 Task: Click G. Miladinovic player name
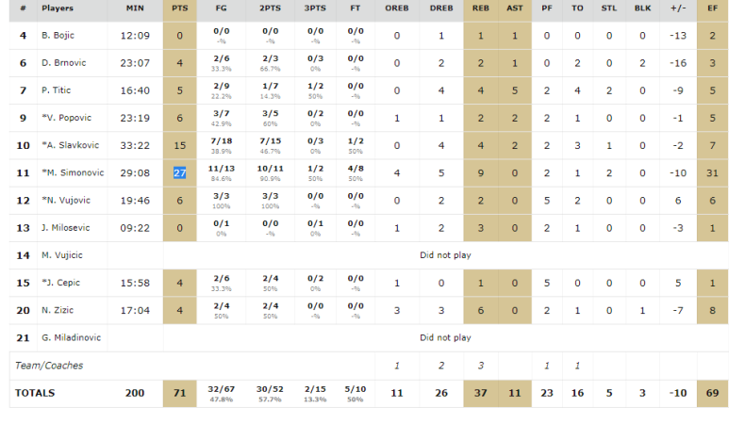(x=71, y=337)
